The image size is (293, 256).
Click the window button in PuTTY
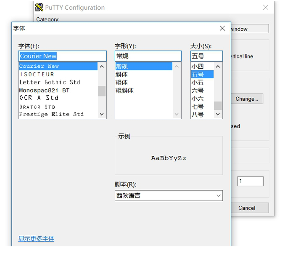point(250,29)
